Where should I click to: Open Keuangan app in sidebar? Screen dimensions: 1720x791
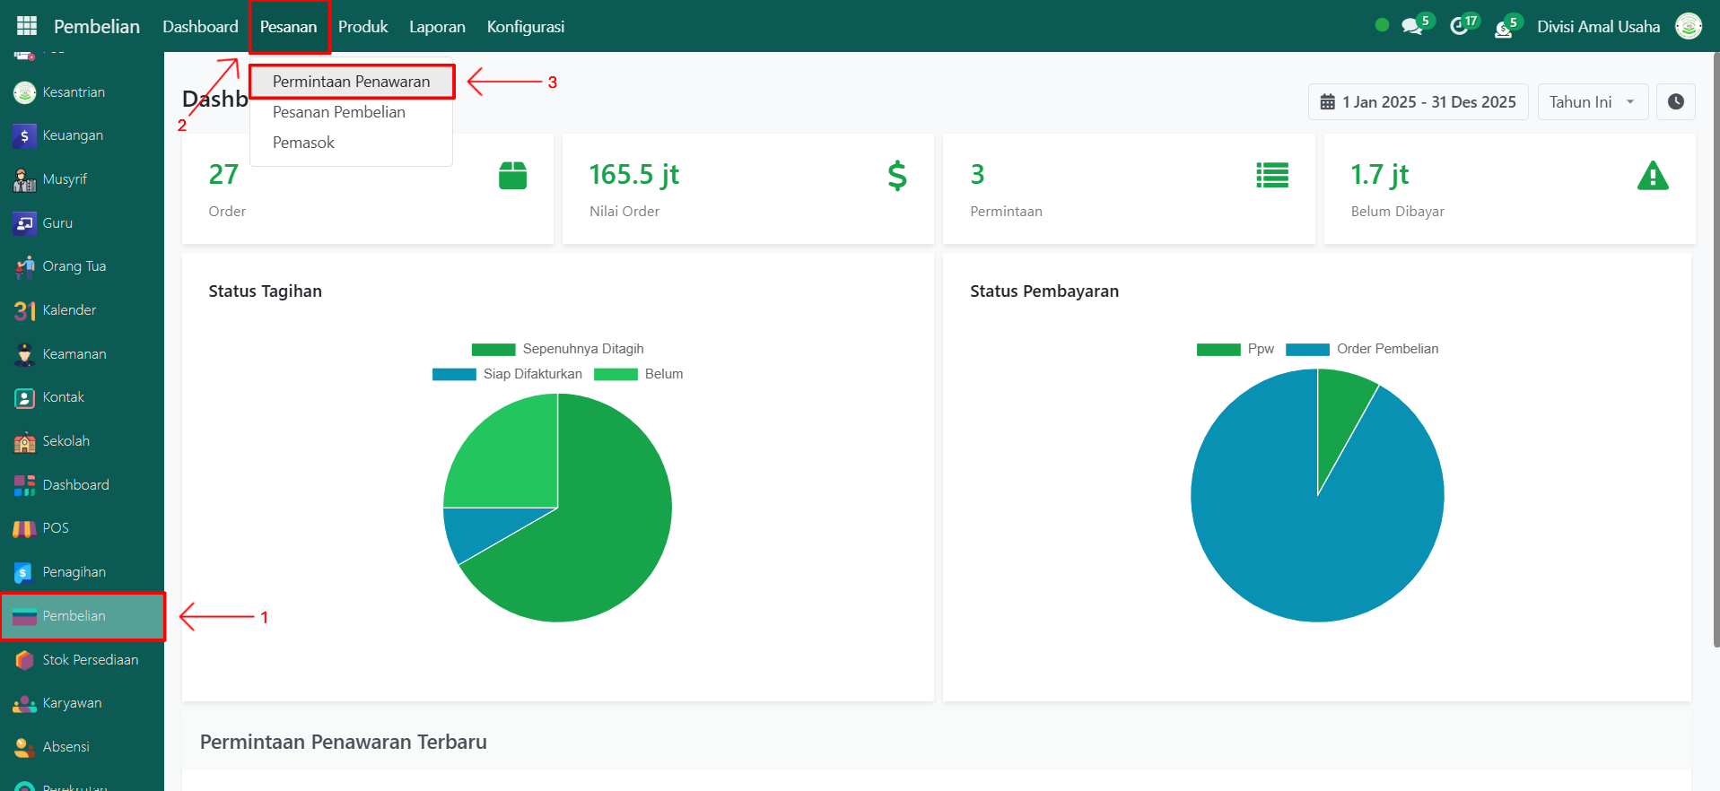coord(72,135)
